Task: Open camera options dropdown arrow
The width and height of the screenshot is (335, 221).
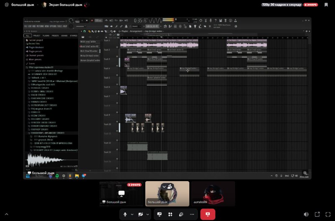Action: click(148, 214)
